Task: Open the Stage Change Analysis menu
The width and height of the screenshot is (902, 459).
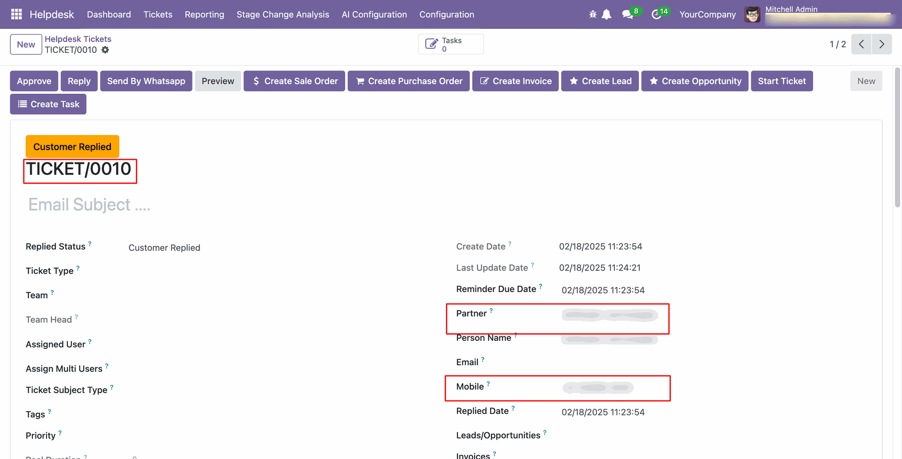Action: tap(283, 15)
